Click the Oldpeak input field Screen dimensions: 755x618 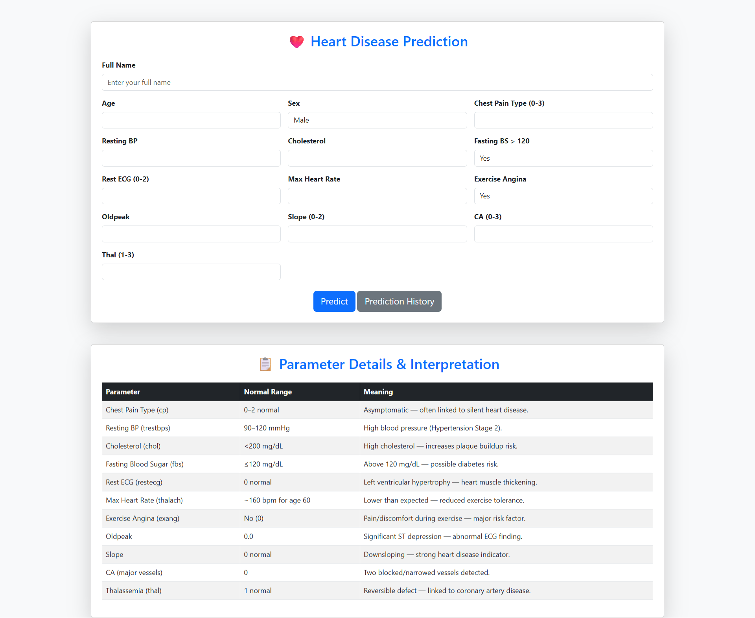click(x=191, y=234)
